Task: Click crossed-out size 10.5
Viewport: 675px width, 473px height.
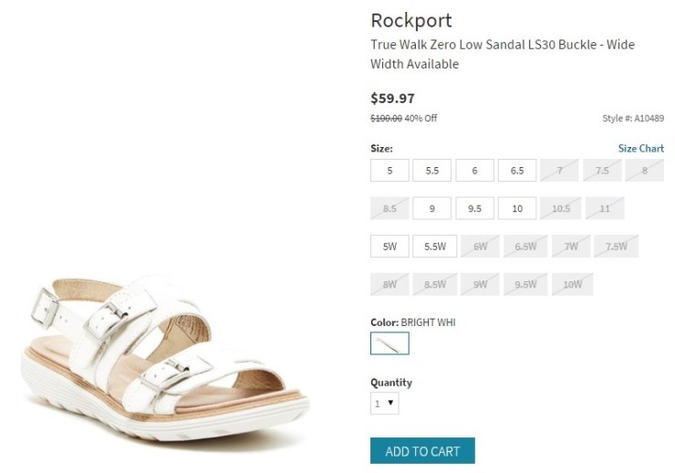Action: coord(560,208)
